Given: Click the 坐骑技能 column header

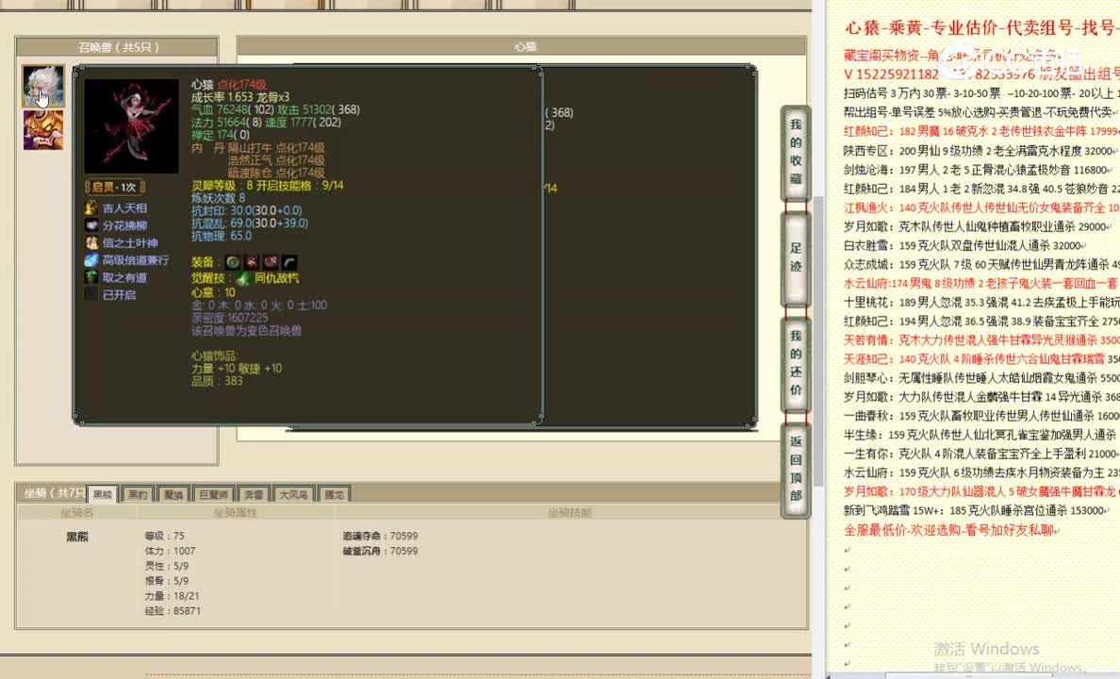Looking at the screenshot, I should (x=569, y=512).
